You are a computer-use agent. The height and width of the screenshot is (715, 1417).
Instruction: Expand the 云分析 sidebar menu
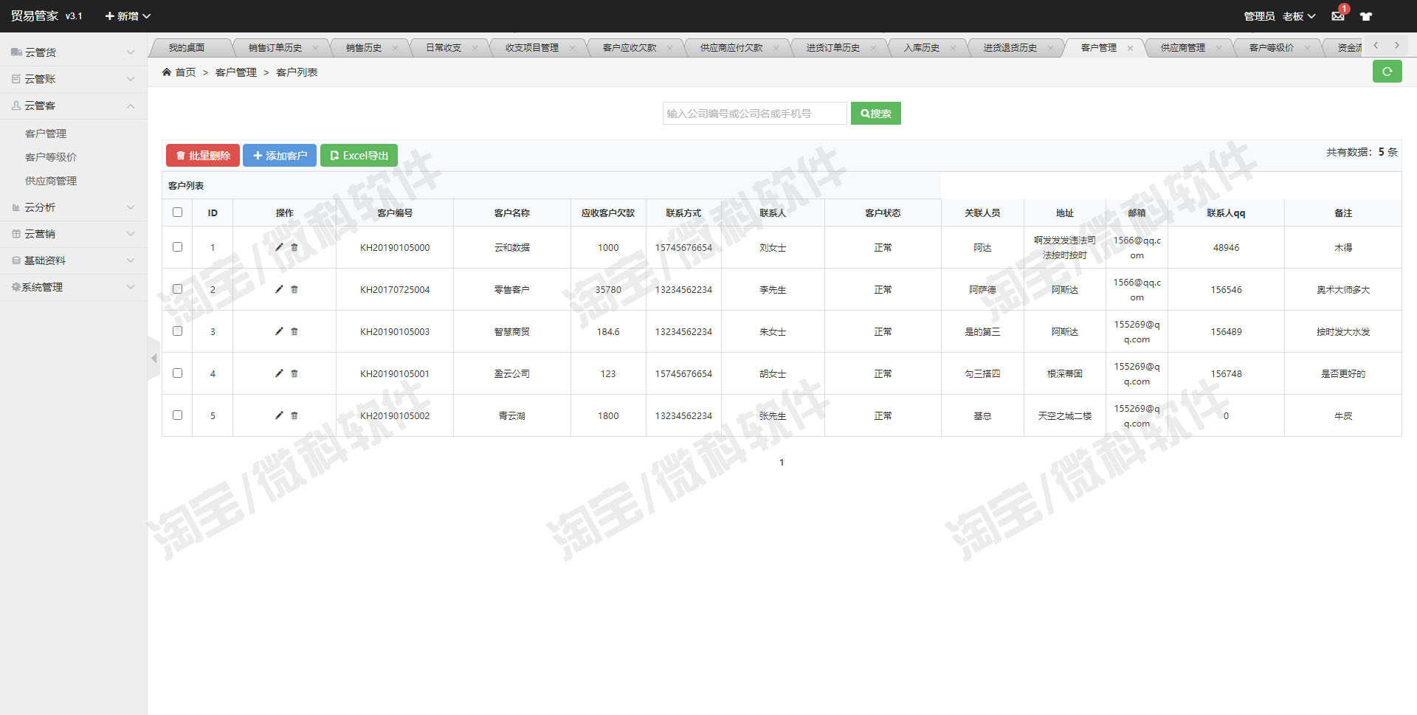coord(73,207)
